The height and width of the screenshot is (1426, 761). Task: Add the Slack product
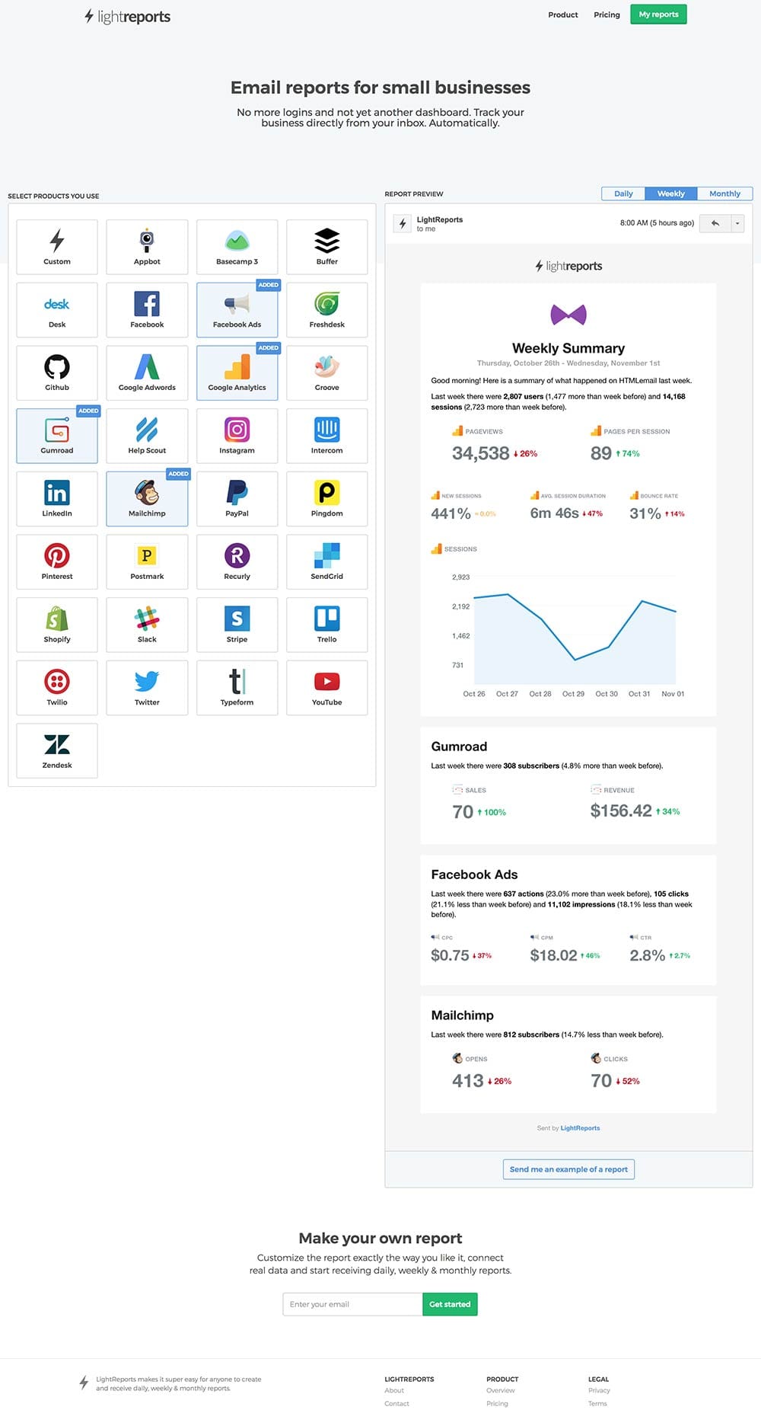point(147,625)
